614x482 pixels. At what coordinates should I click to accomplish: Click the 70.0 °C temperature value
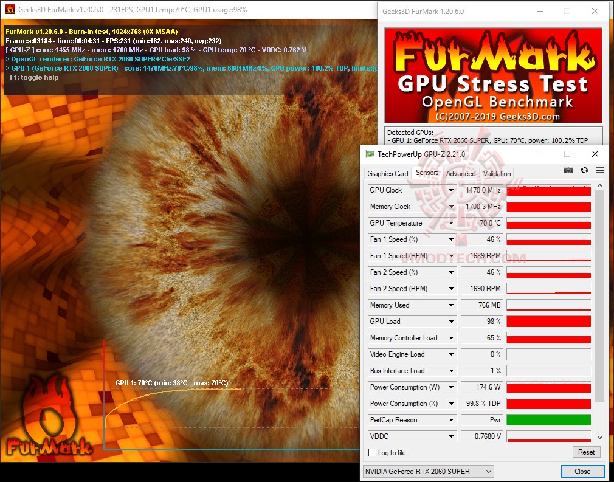pyautogui.click(x=481, y=223)
